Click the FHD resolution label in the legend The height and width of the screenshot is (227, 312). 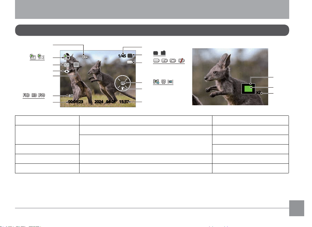pyautogui.click(x=26, y=95)
